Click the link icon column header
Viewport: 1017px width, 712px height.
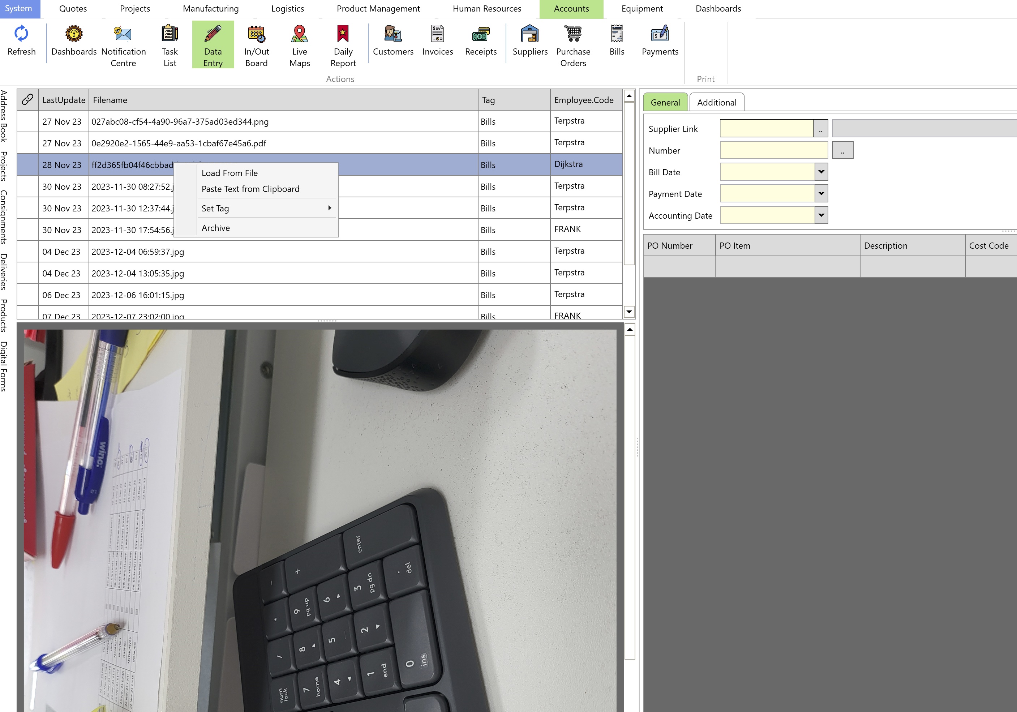[27, 100]
